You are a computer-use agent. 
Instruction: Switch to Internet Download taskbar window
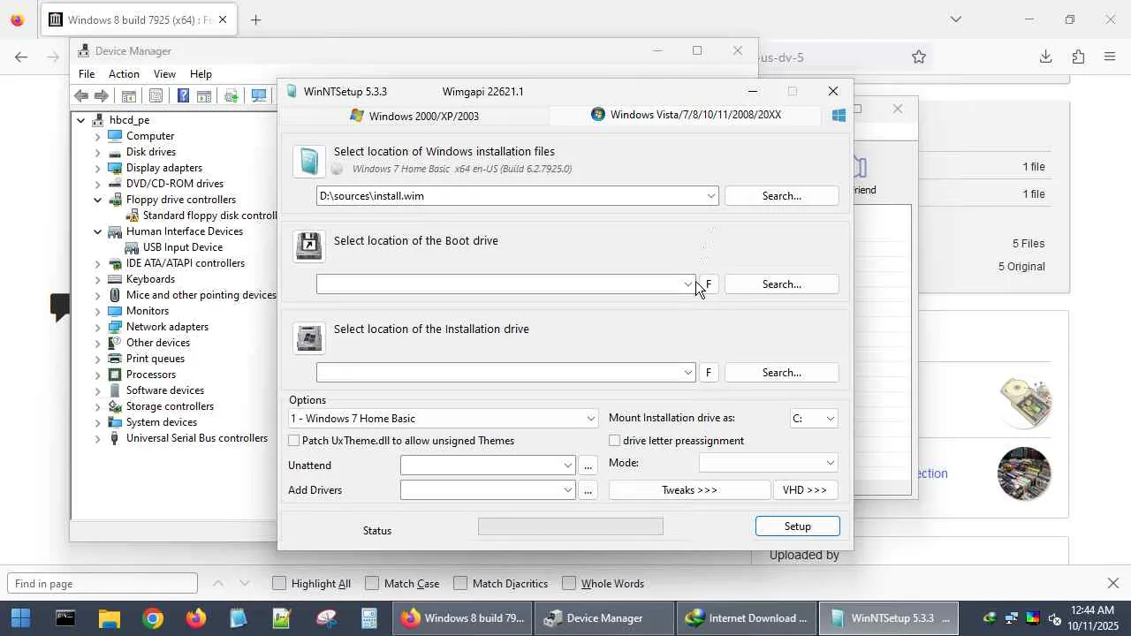point(747,618)
